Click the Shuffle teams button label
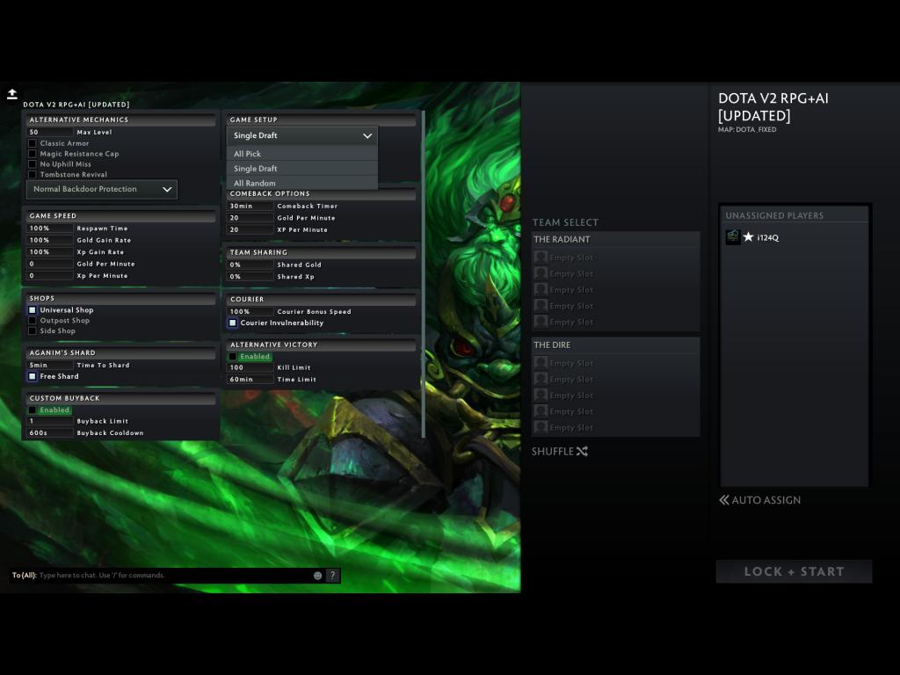Image resolution: width=900 pixels, height=675 pixels. click(552, 451)
